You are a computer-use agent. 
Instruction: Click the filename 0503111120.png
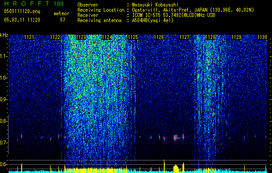22,12
